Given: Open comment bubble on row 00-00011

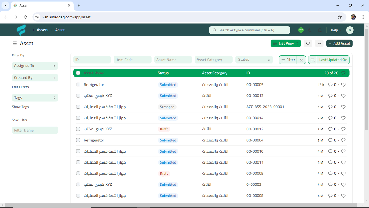Looking at the screenshot, I should (330, 162).
